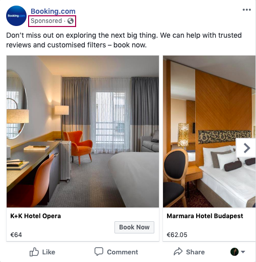Select the Marmara Hotel Budapest title
This screenshot has width=256, height=262.
[205, 216]
